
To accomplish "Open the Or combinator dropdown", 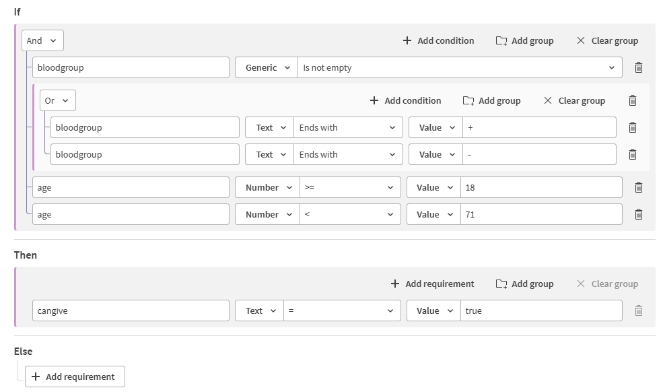I will pos(57,100).
